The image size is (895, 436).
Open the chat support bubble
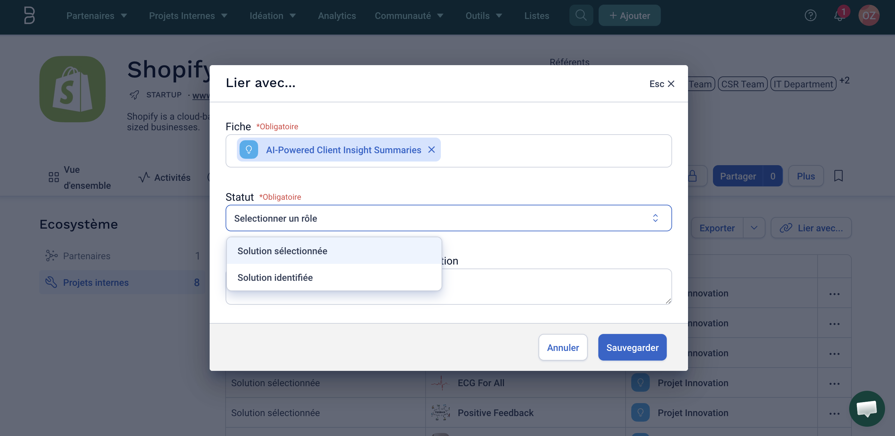[866, 408]
